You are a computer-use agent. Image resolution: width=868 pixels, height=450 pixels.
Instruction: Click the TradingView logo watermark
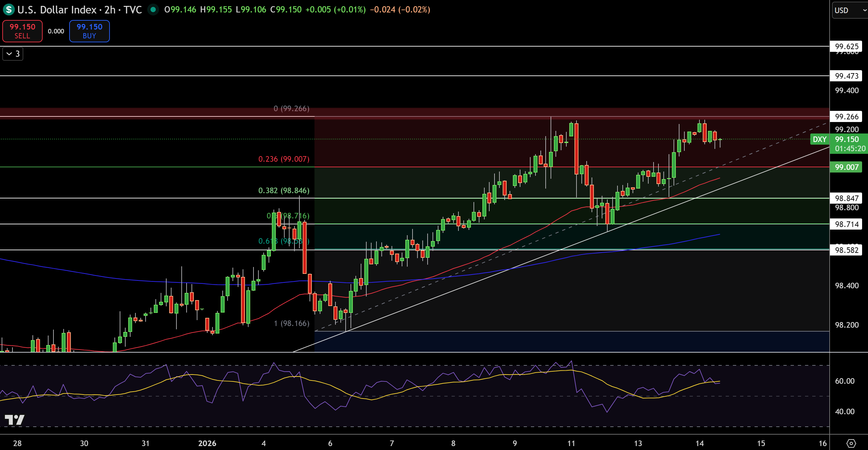click(x=15, y=419)
